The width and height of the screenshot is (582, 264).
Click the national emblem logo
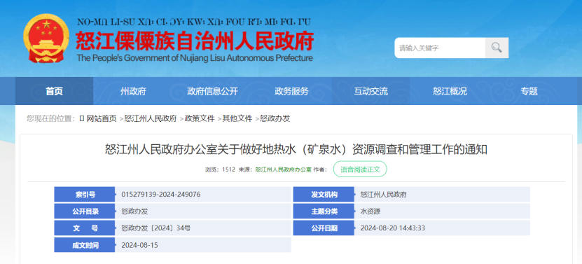(46, 39)
